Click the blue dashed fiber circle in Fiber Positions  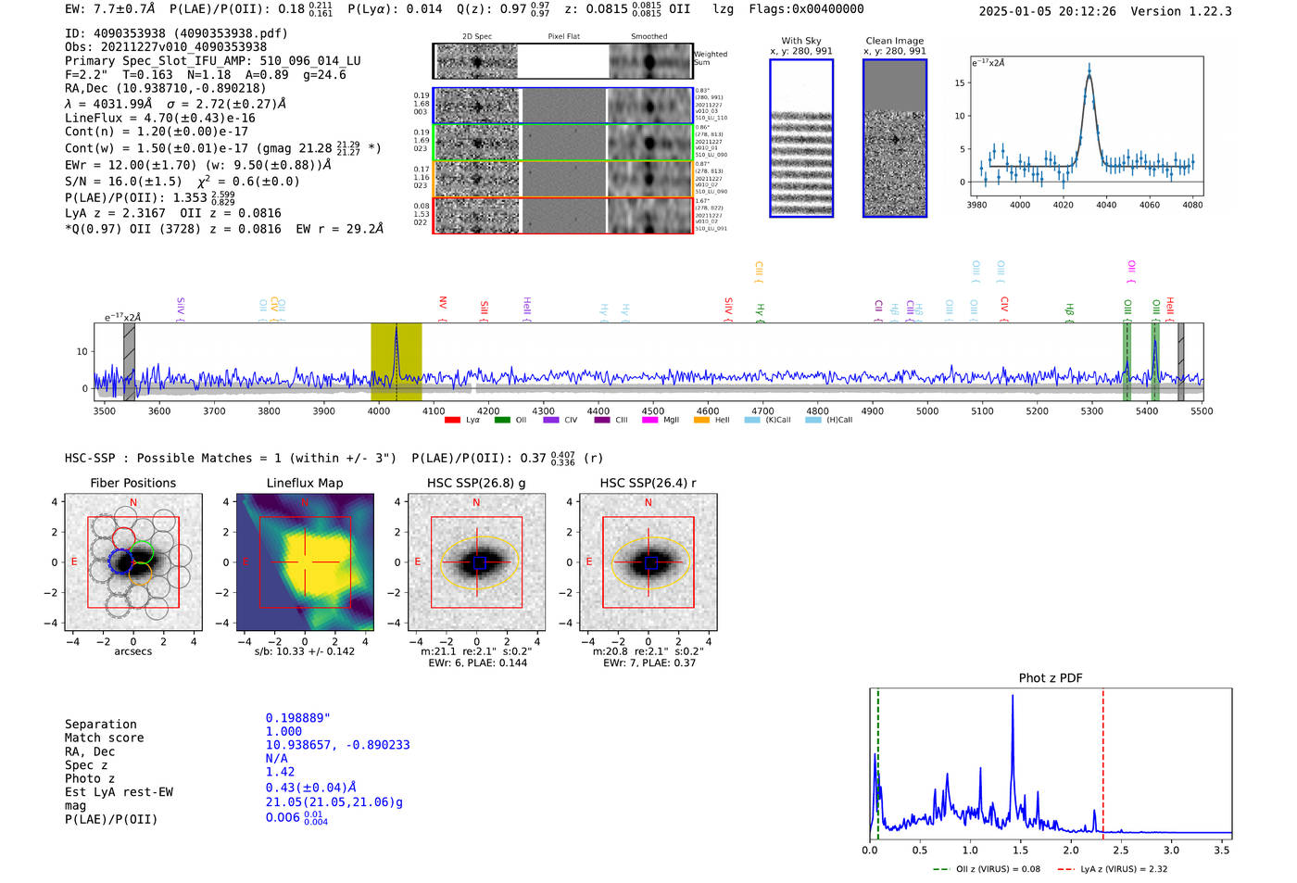(120, 561)
